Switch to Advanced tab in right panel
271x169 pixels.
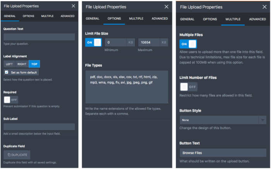[257, 19]
